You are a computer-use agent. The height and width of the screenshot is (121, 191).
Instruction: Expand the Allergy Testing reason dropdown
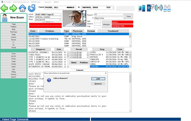[x=123, y=18]
